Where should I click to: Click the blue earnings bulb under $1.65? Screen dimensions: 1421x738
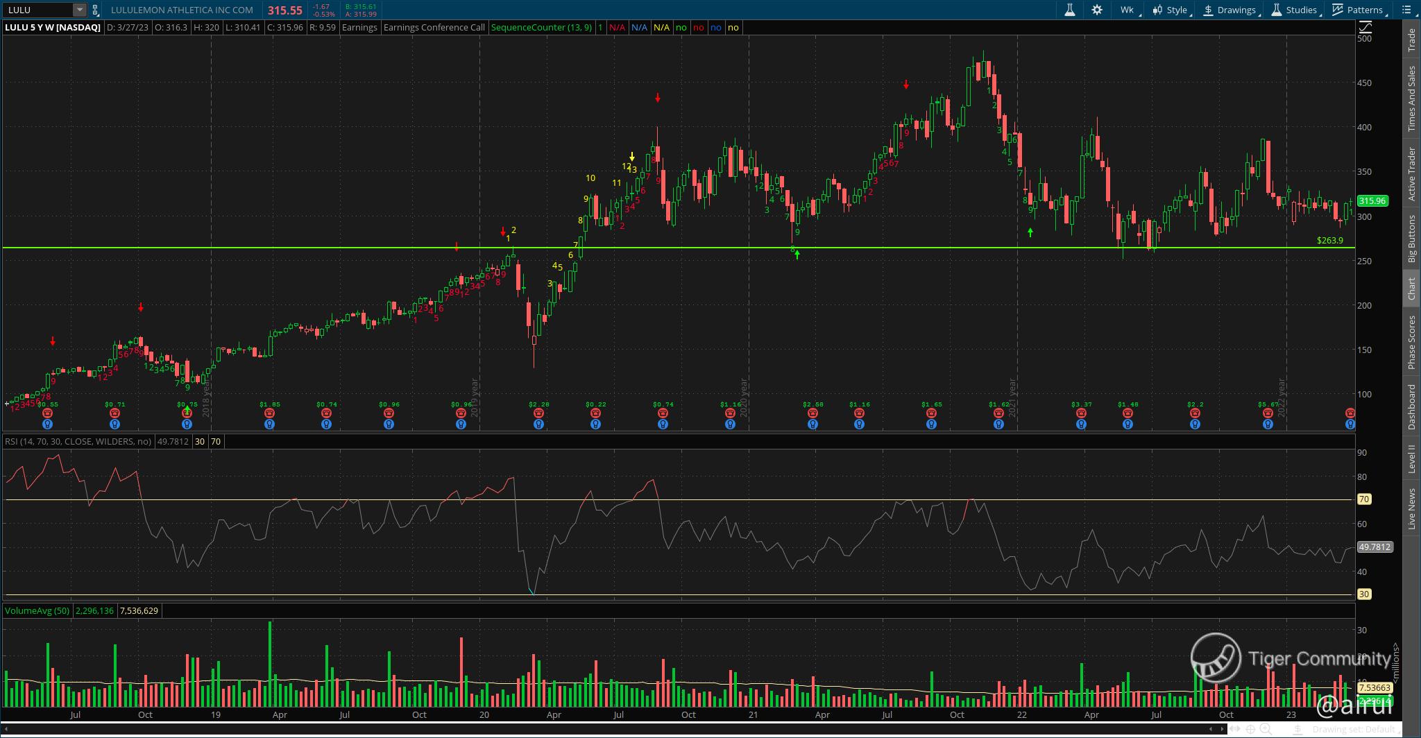(x=931, y=424)
